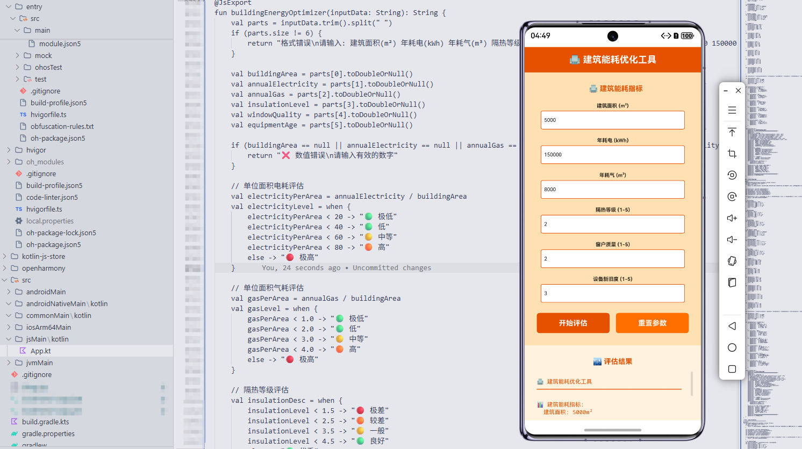Expand the iosArm64Main folder
Viewport: 802px width, 449px height.
tap(9, 327)
